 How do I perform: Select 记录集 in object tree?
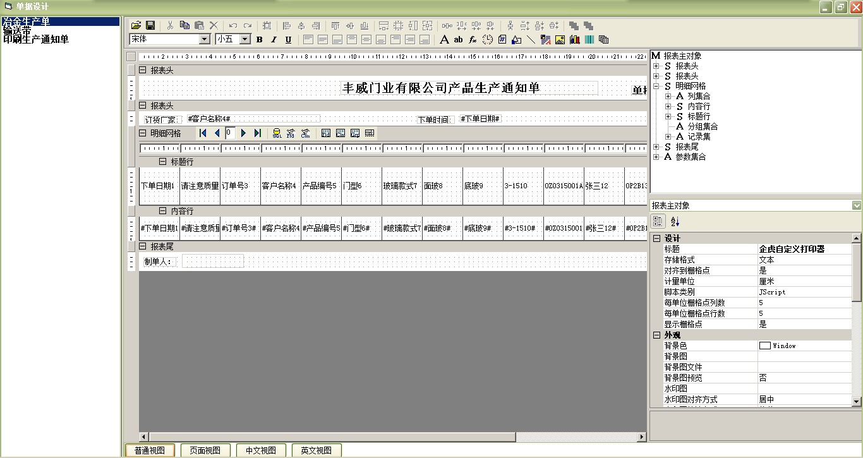pyautogui.click(x=699, y=136)
